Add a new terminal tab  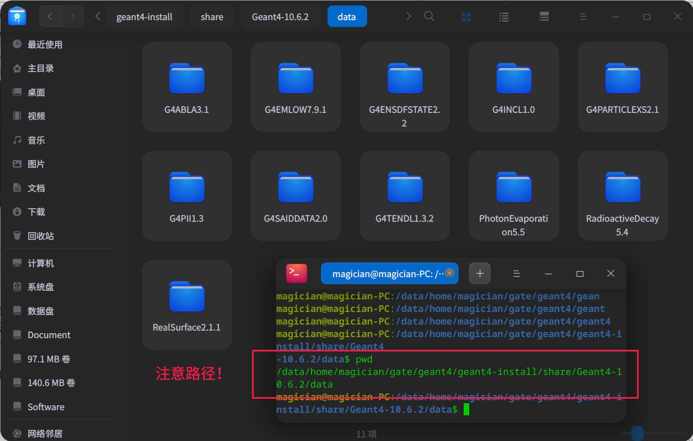pos(480,273)
